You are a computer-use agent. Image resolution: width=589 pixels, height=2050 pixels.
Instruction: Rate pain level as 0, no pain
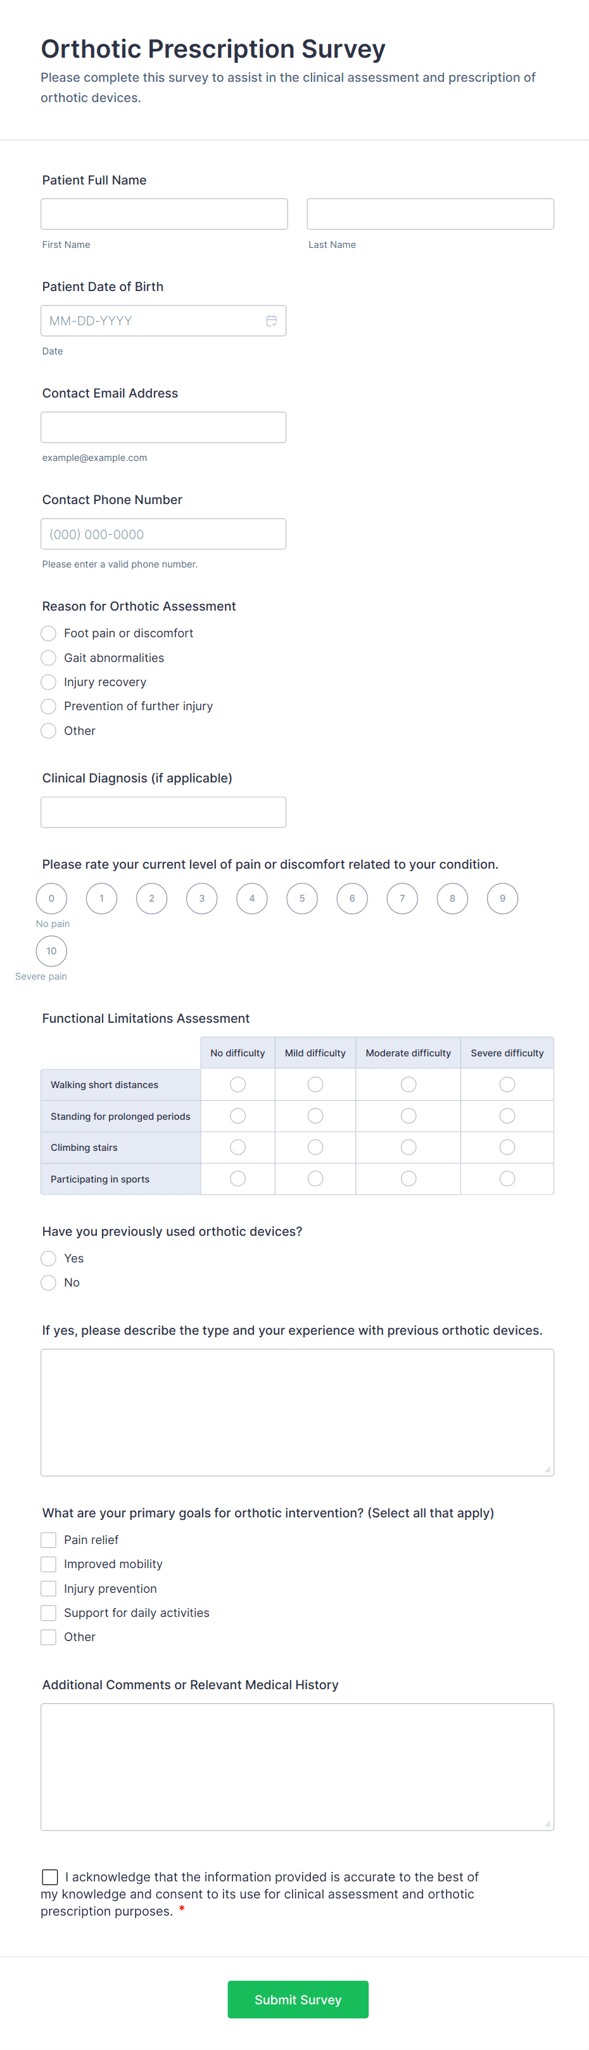coord(51,898)
